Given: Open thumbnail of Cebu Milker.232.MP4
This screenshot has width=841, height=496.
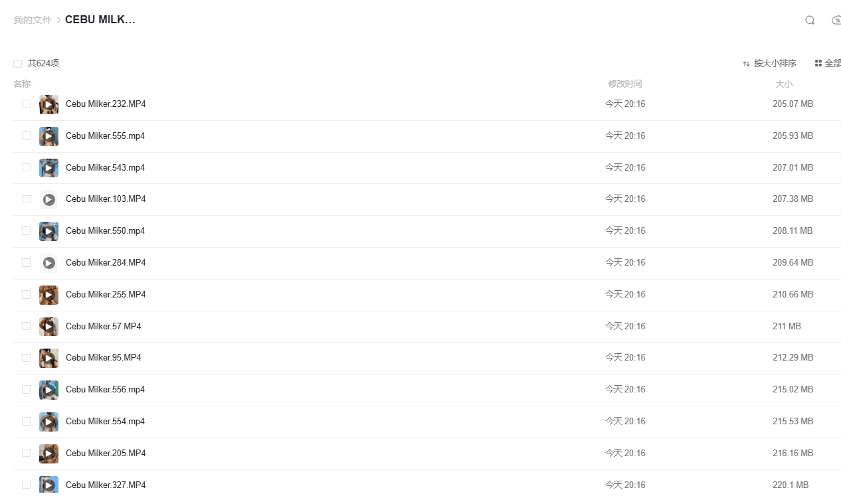Looking at the screenshot, I should pyautogui.click(x=48, y=104).
